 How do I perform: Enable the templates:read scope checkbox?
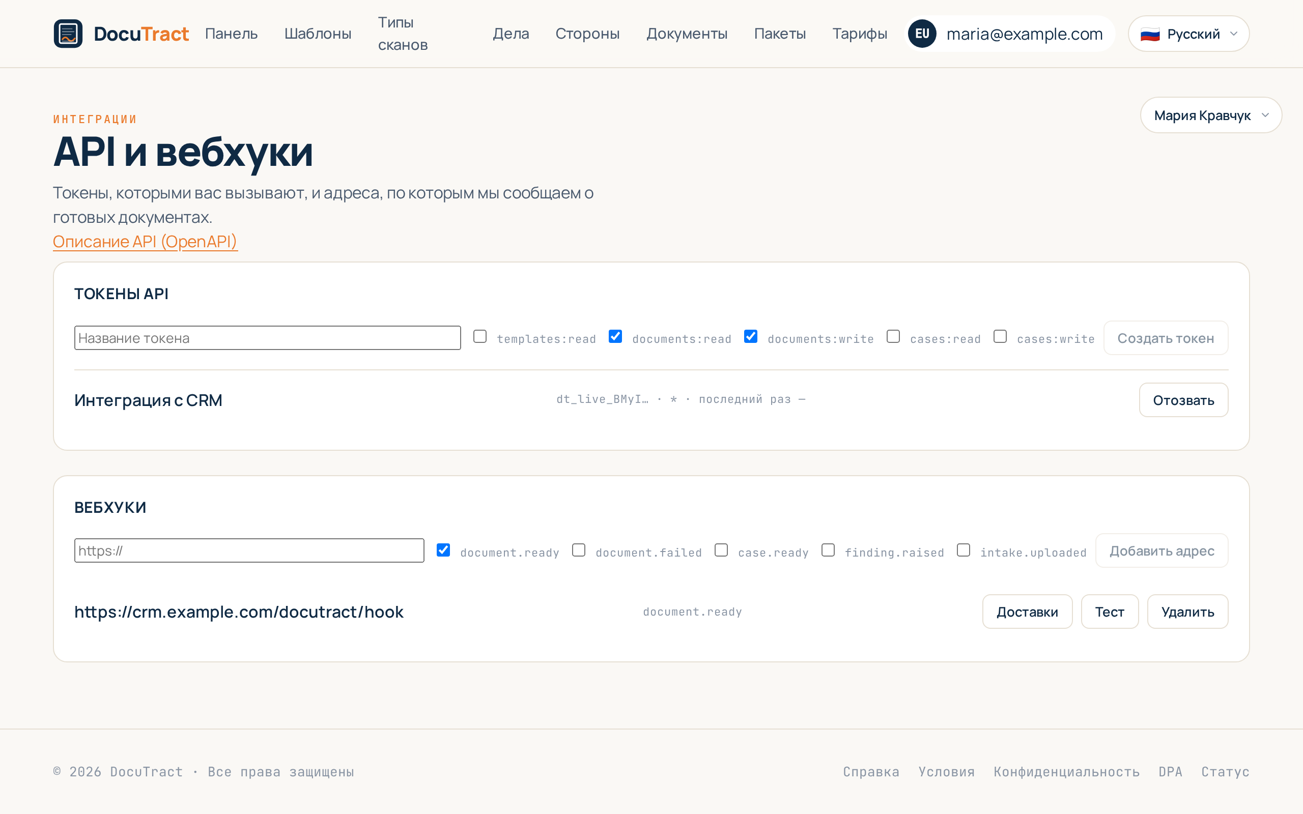480,336
